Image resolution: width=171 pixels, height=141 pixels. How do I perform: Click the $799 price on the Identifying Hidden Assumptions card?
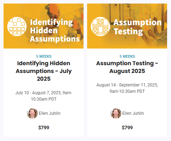[x=44, y=128]
